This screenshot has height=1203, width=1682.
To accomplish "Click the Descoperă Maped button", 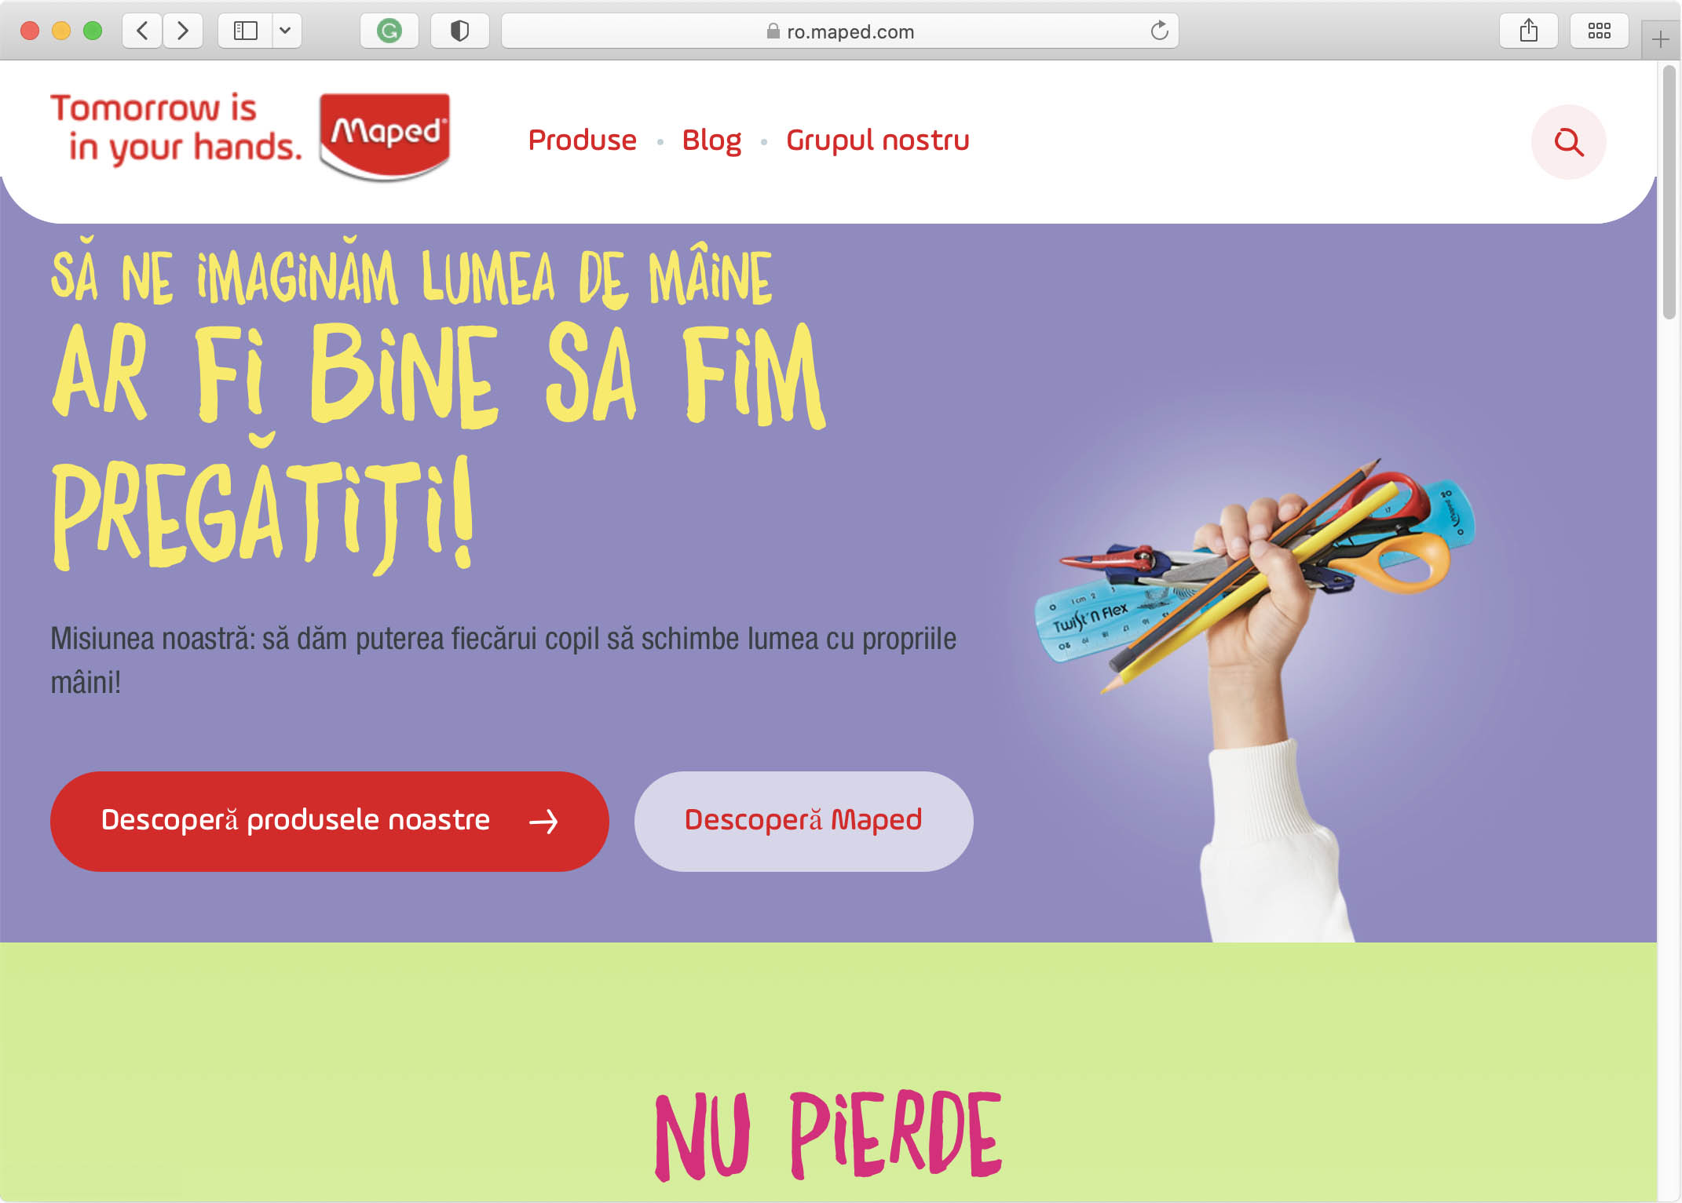I will [803, 821].
